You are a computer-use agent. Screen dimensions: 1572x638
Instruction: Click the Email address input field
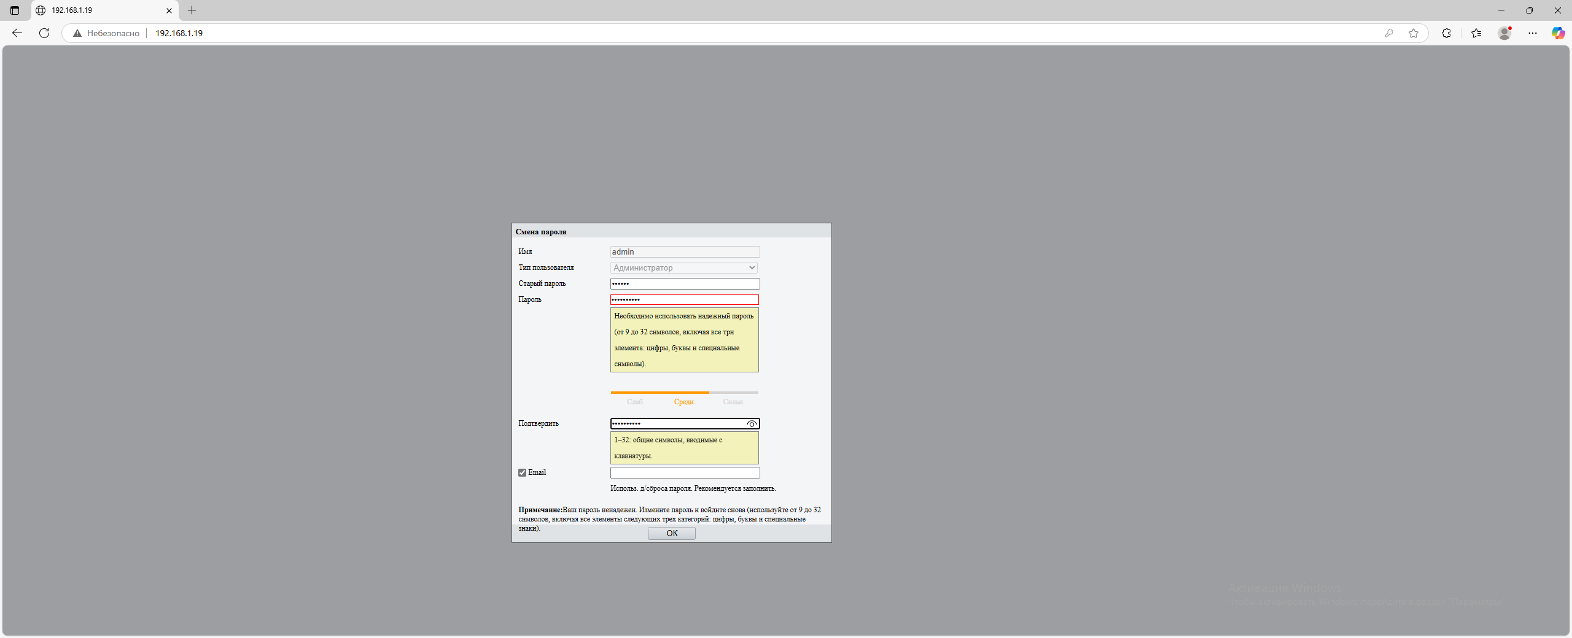tap(685, 473)
